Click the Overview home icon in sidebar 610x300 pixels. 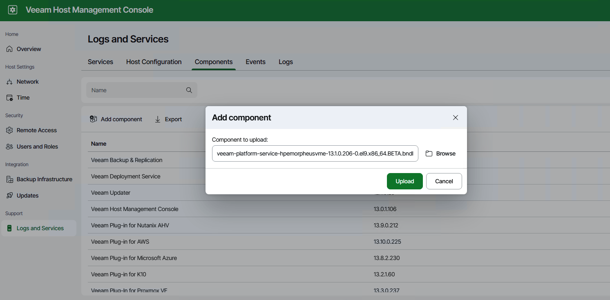click(x=9, y=49)
